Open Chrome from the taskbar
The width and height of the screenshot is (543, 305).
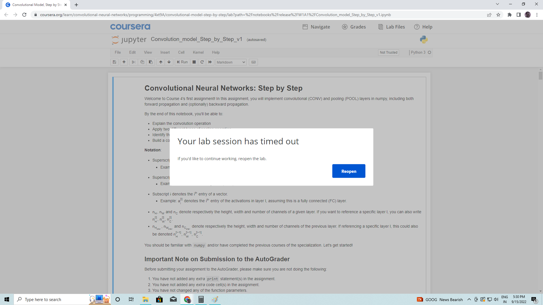[187, 299]
